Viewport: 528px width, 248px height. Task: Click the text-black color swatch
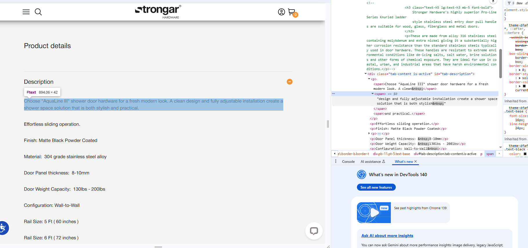[x=525, y=154]
